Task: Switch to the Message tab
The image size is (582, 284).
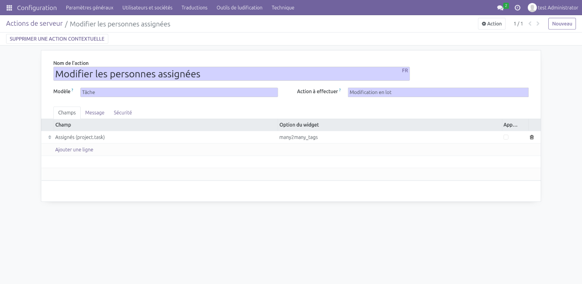Action: click(x=95, y=113)
